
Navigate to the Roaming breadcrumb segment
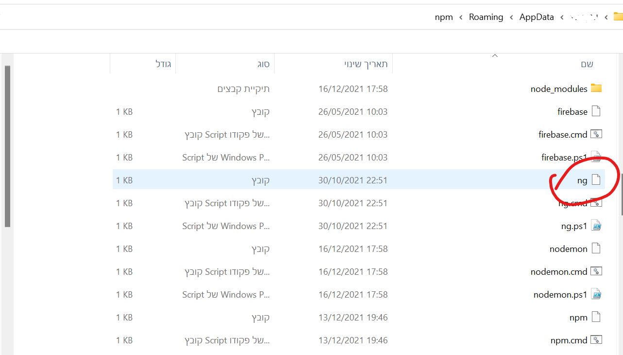486,17
